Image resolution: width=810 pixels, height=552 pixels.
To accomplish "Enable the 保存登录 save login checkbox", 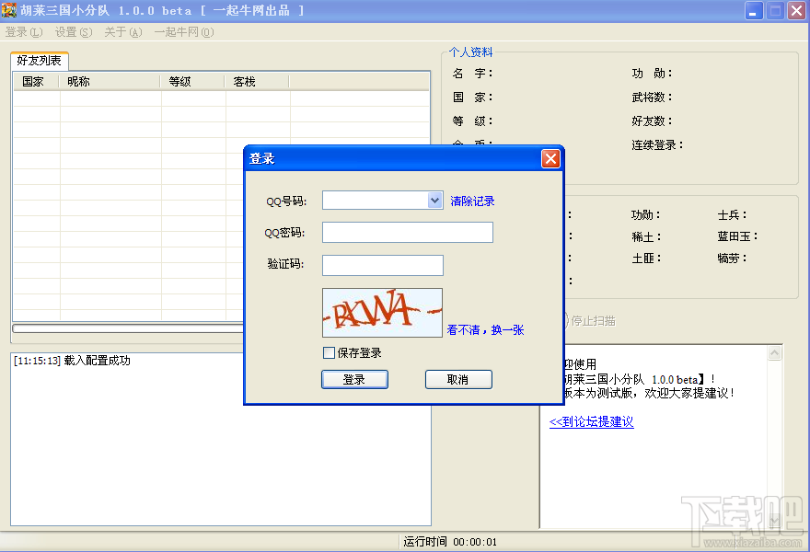I will (x=328, y=352).
